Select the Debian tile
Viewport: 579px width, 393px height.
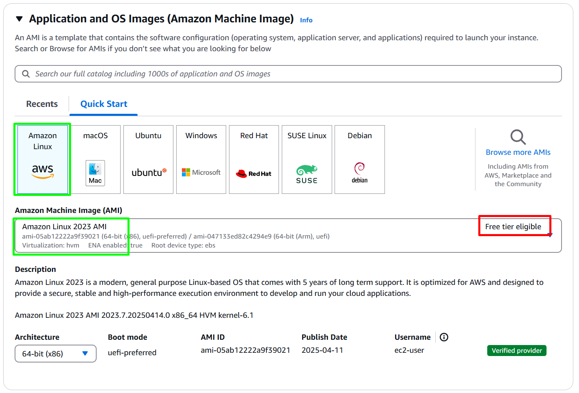[x=359, y=159]
